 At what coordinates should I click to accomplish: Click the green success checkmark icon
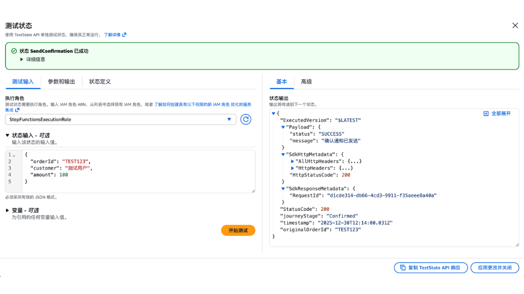coord(14,51)
